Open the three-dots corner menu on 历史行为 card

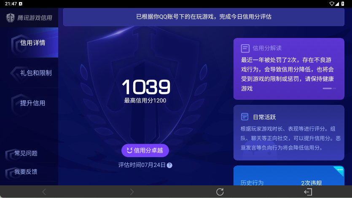(x=340, y=170)
